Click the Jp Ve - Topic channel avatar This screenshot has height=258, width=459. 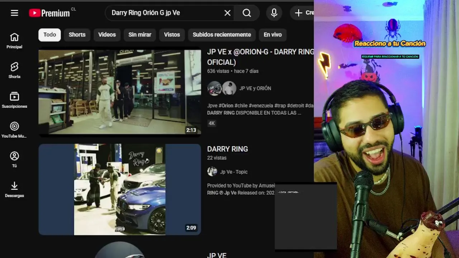pyautogui.click(x=212, y=171)
